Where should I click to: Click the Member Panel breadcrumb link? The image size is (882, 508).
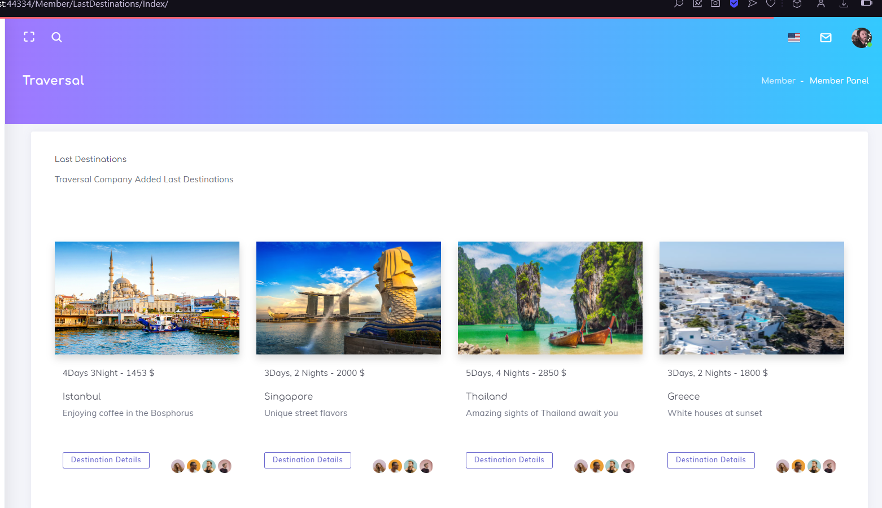(x=839, y=81)
